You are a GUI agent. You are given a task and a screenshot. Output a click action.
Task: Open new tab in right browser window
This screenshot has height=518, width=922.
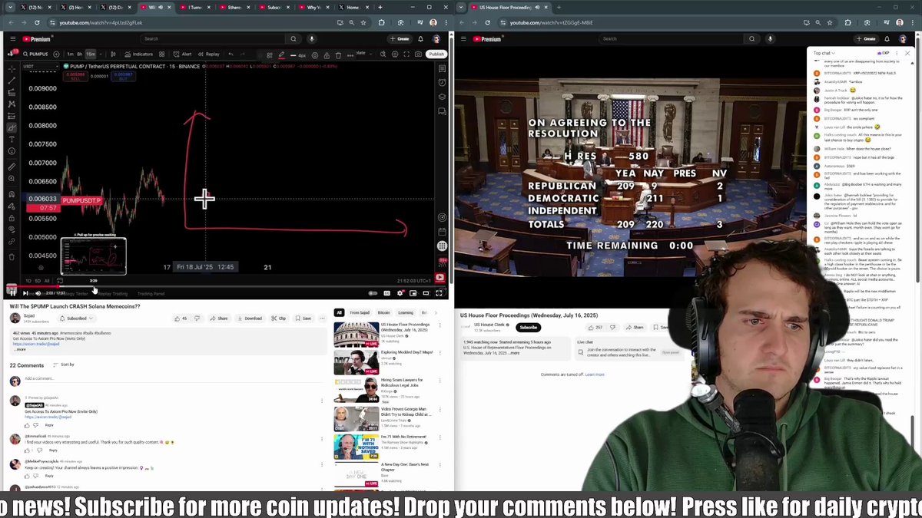click(559, 8)
